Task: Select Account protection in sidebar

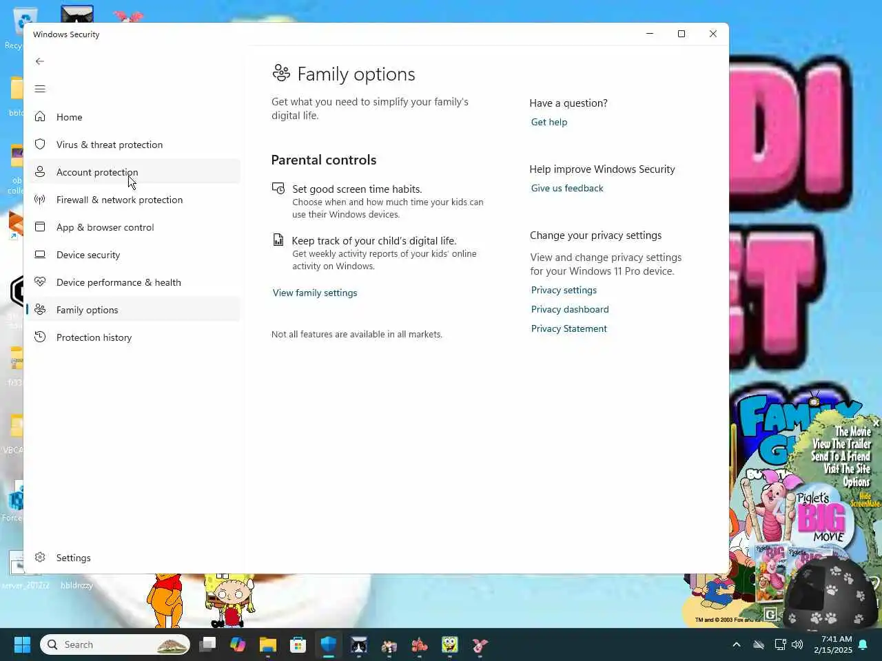Action: (134, 172)
